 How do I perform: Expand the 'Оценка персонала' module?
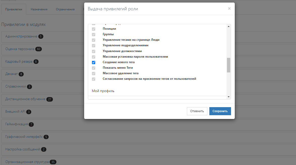[x=20, y=49]
